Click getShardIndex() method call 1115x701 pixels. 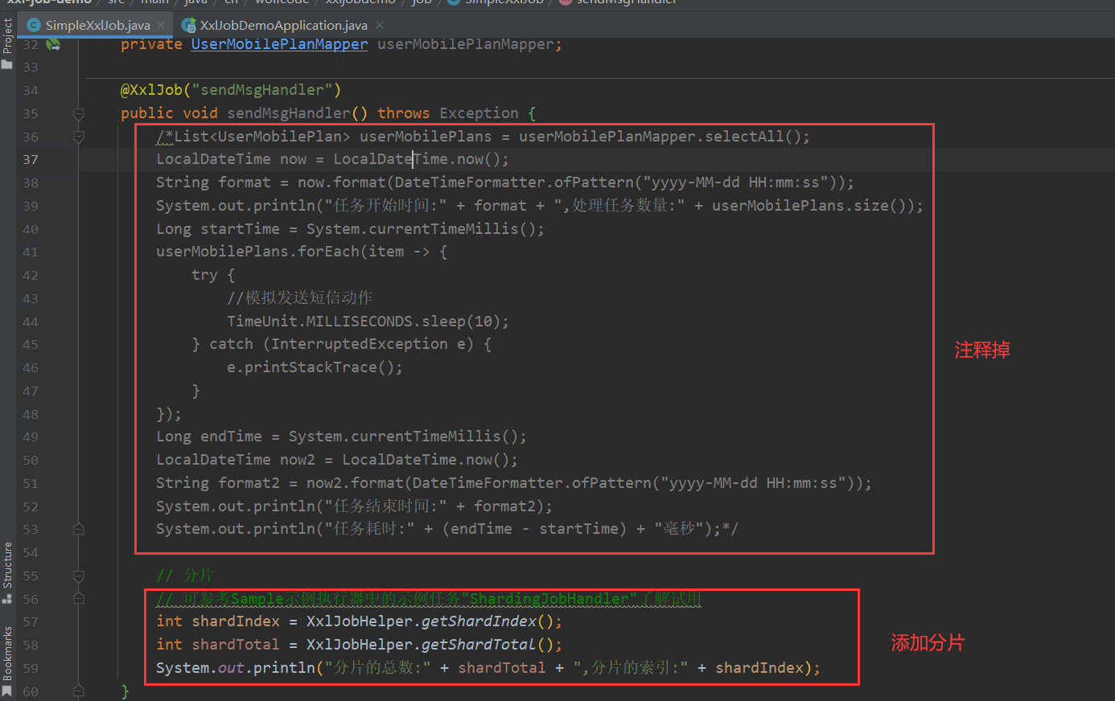(488, 621)
